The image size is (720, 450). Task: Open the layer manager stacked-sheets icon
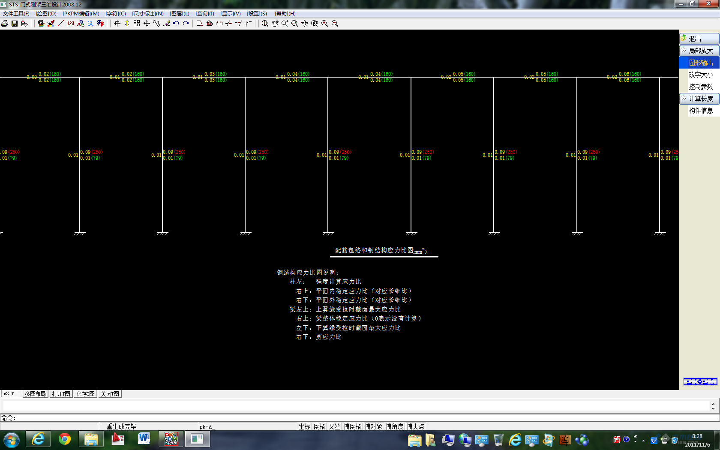(x=41, y=24)
